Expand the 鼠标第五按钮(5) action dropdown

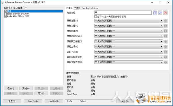[x=129, y=41]
